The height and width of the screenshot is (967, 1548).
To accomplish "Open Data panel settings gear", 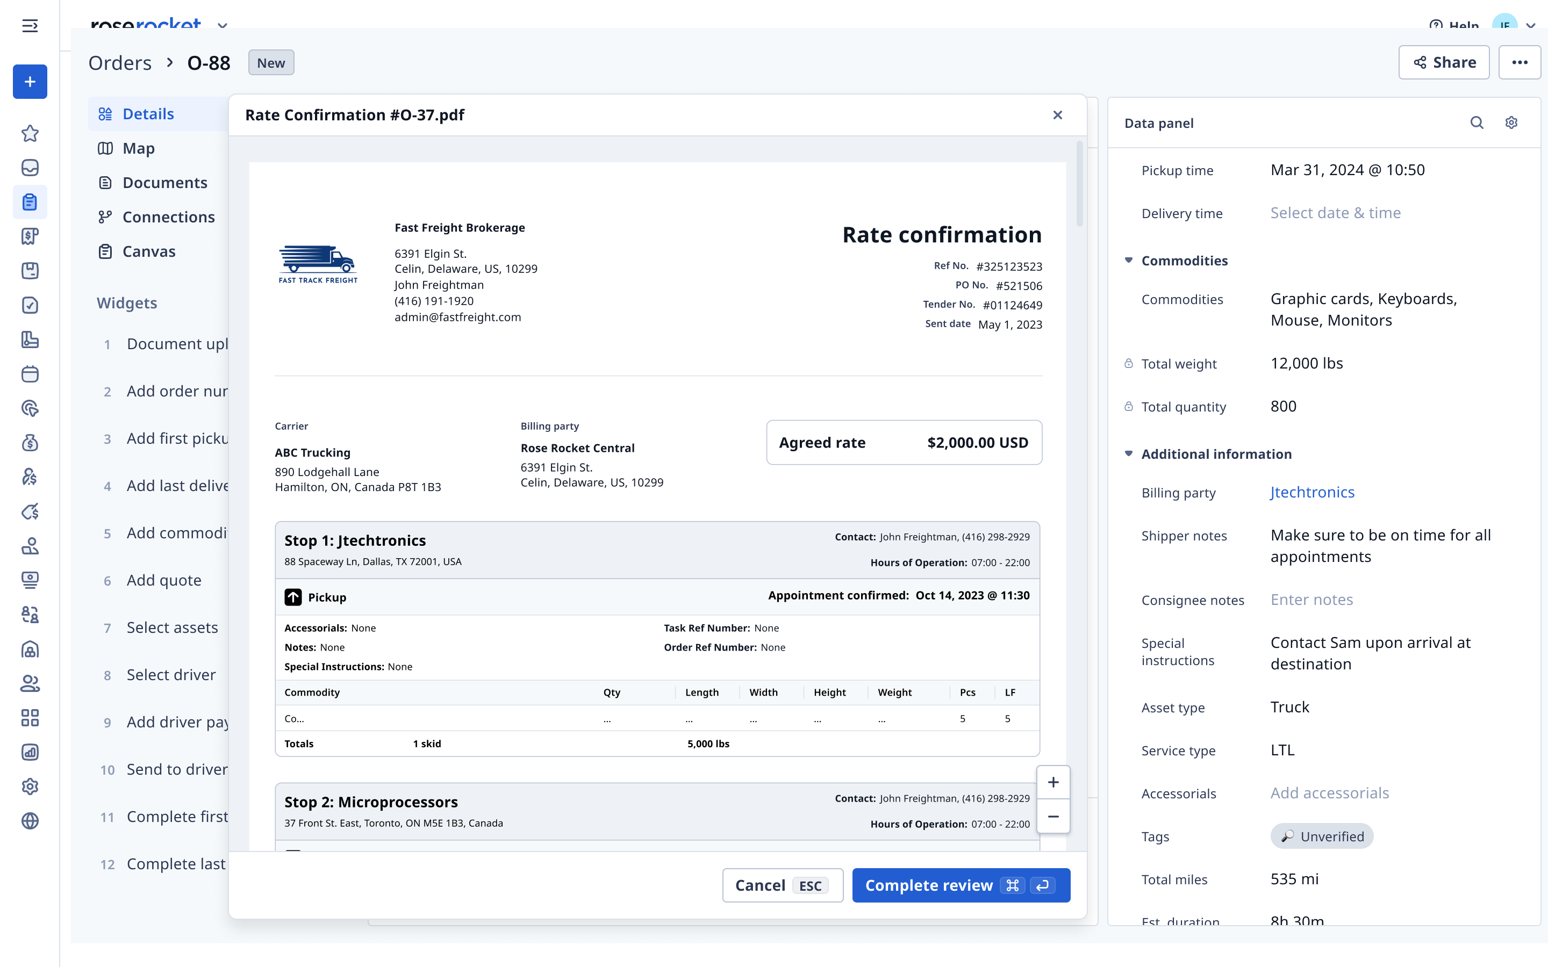I will (x=1511, y=123).
